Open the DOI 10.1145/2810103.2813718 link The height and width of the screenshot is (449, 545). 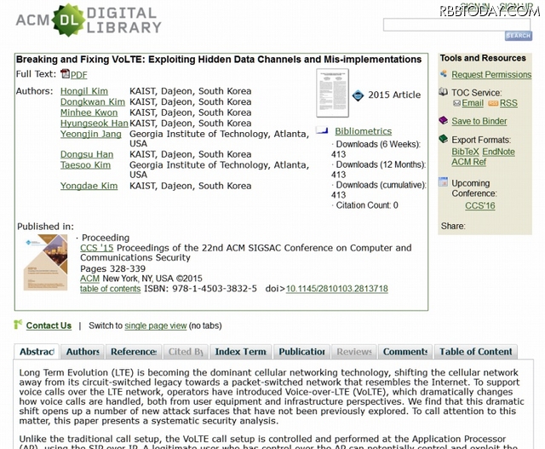click(x=337, y=289)
